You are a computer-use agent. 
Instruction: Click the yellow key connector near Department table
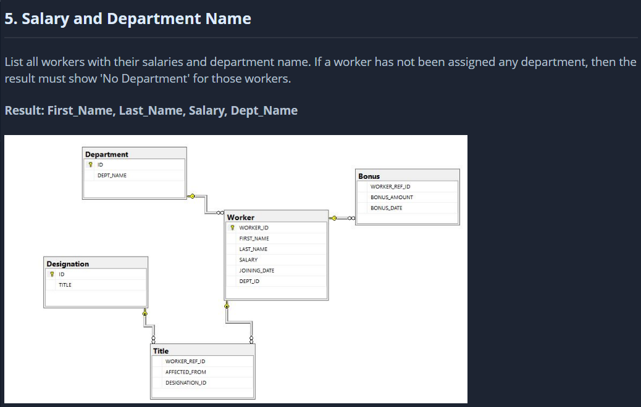[x=193, y=196]
